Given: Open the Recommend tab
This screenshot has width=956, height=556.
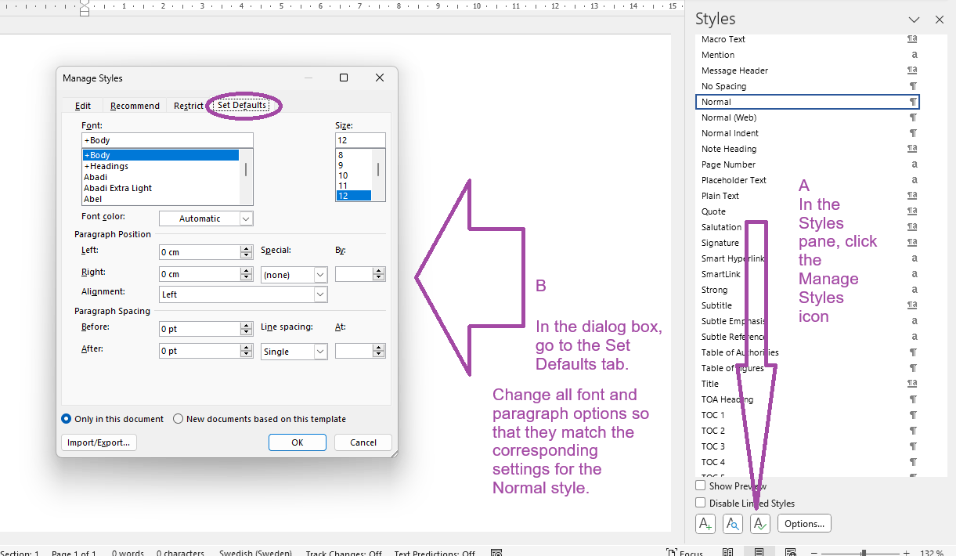Looking at the screenshot, I should (x=135, y=106).
